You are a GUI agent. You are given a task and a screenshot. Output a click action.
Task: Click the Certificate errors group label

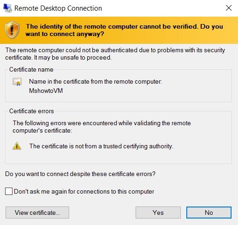[31, 111]
